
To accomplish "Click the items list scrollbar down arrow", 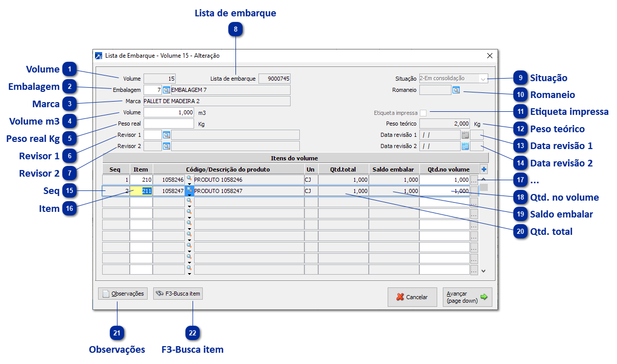I will (x=484, y=271).
